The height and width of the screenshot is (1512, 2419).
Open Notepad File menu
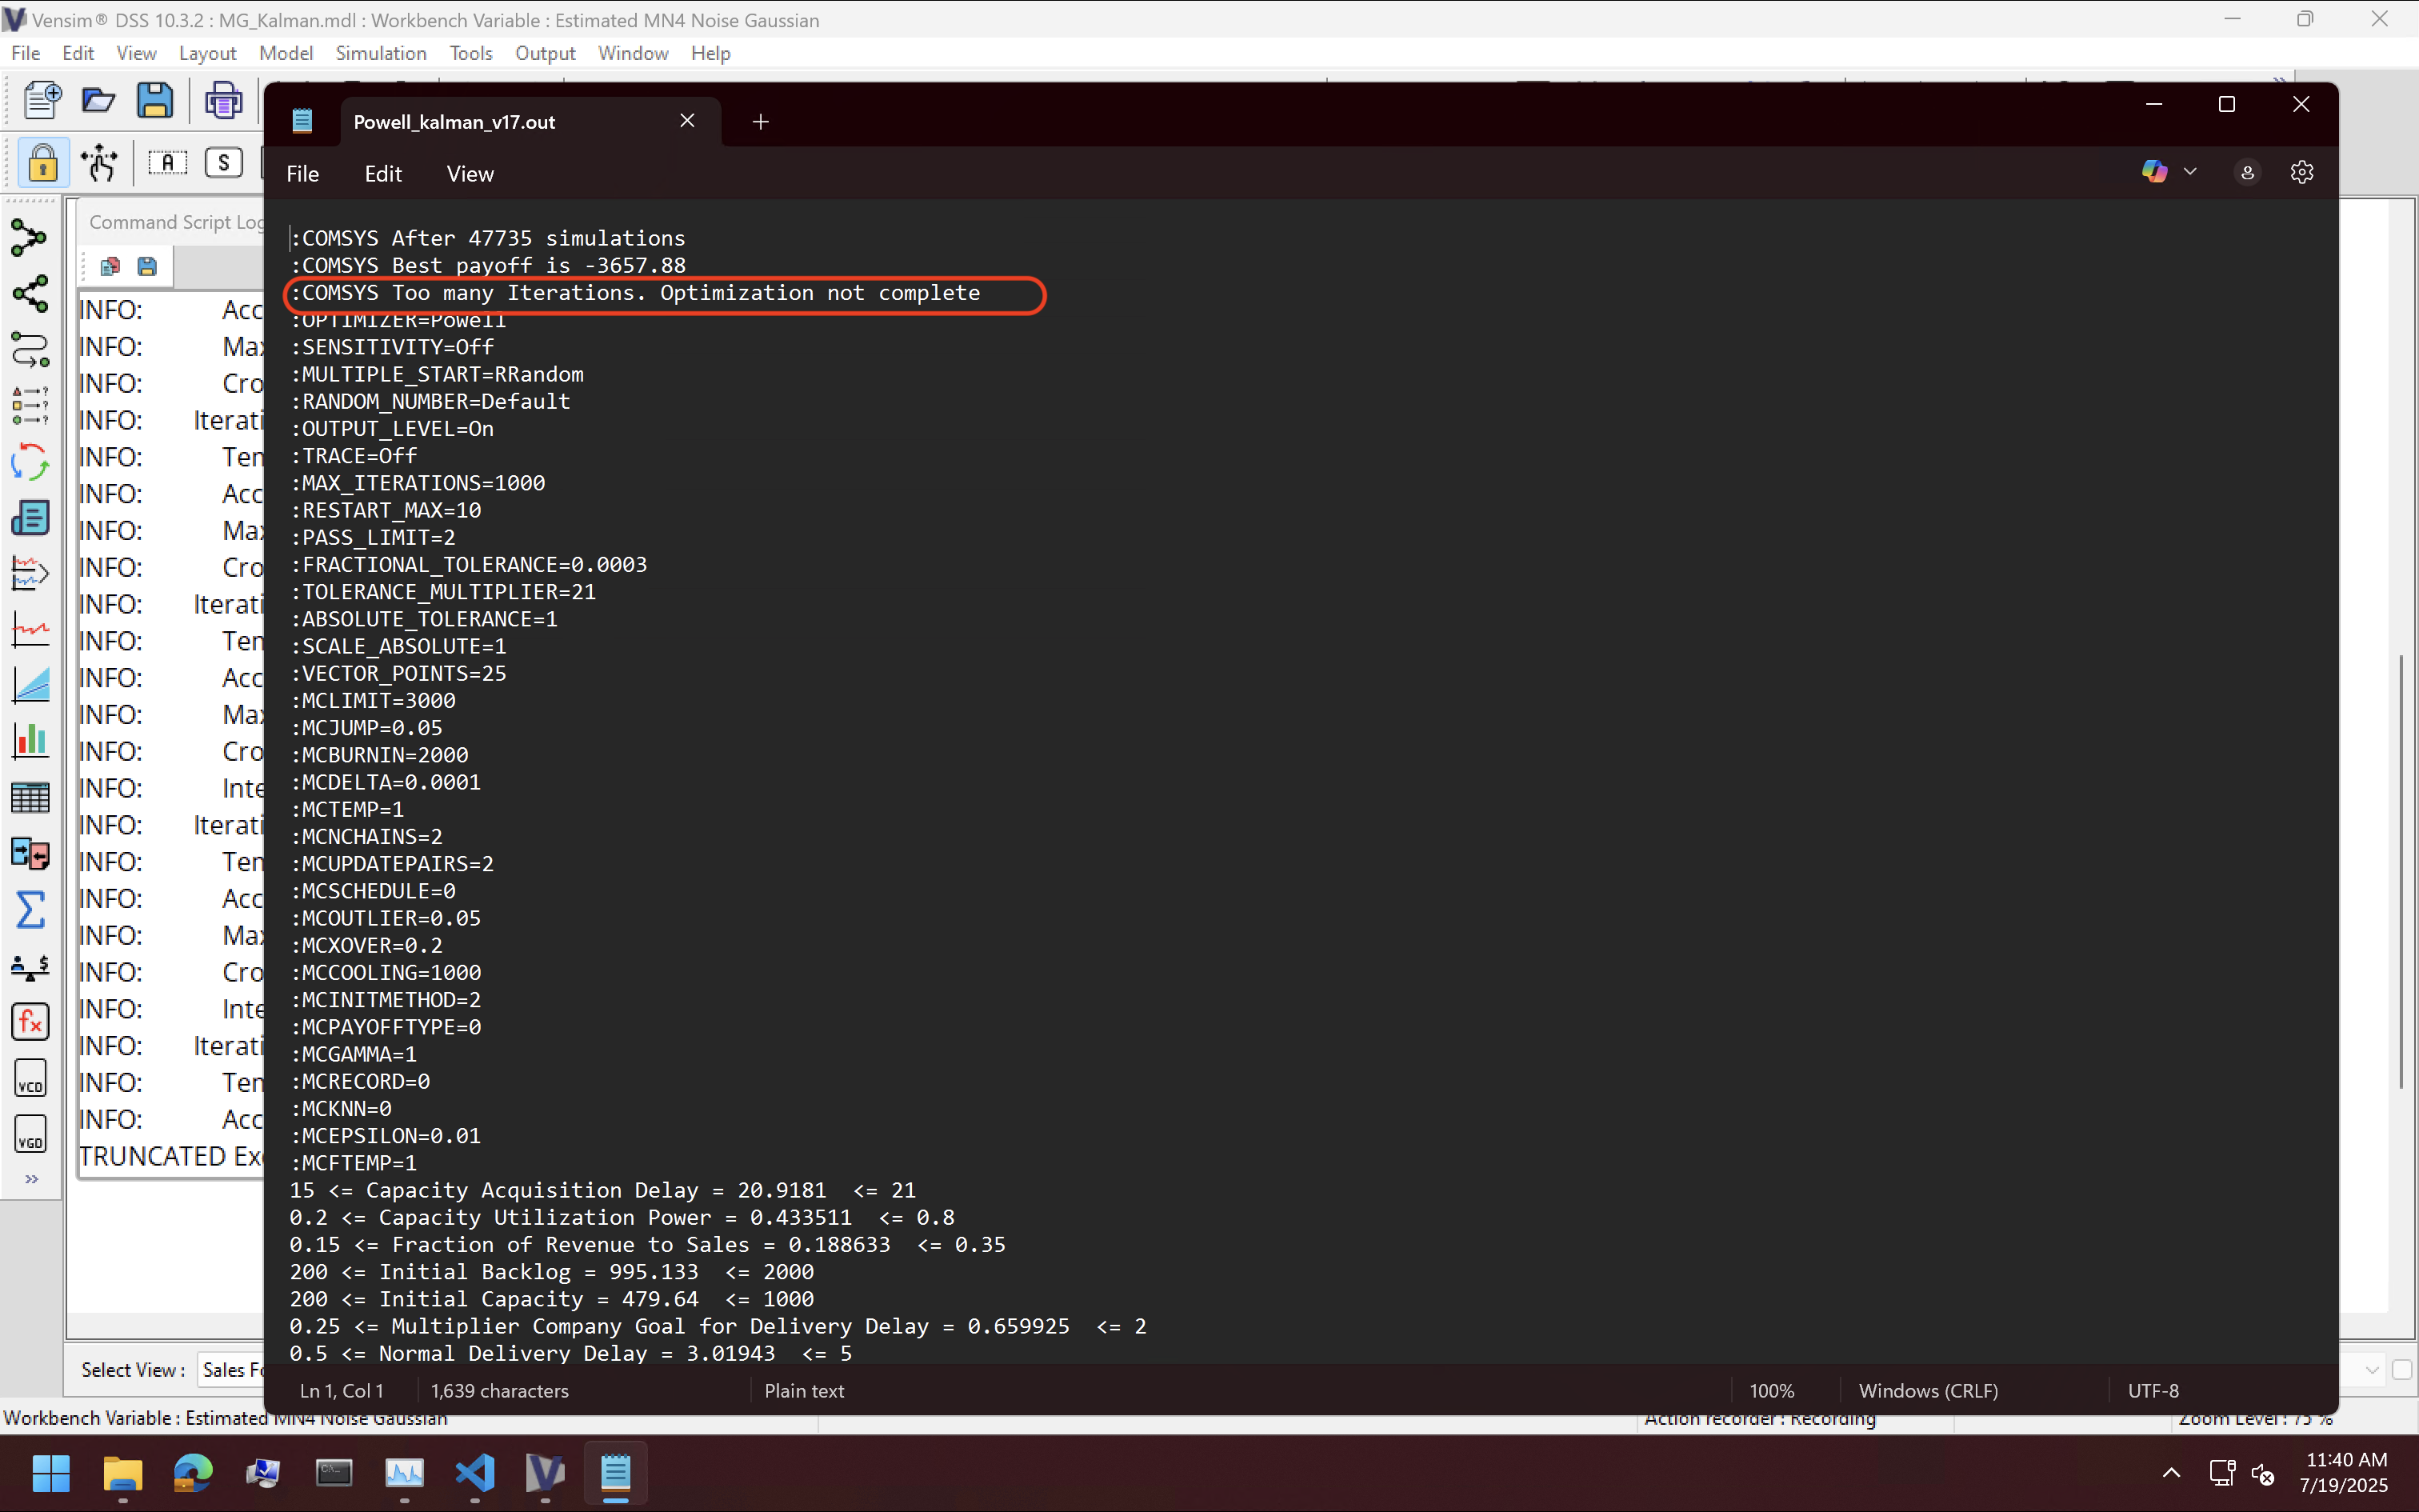point(303,173)
